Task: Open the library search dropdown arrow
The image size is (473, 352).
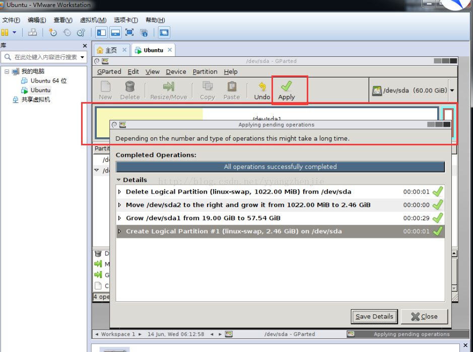Action: click(82, 57)
